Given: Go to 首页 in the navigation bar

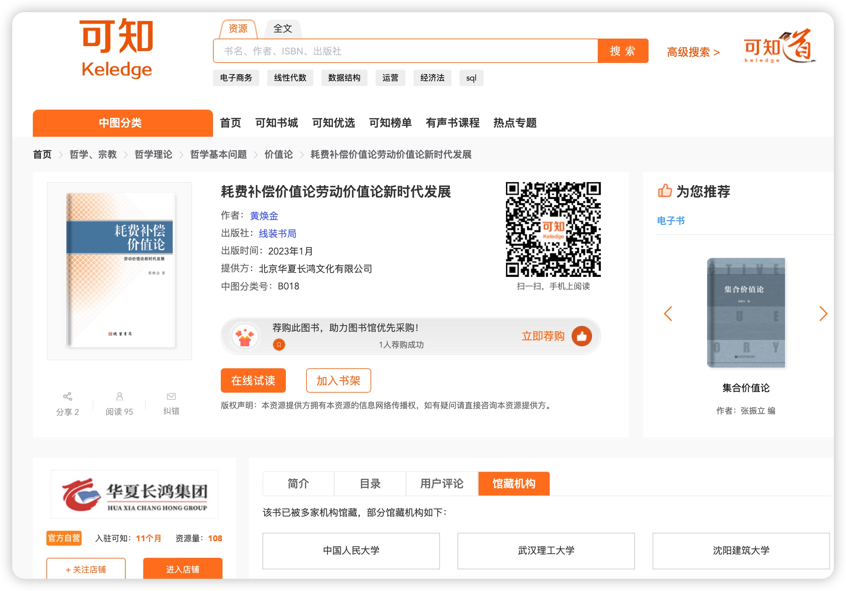Looking at the screenshot, I should tap(230, 123).
